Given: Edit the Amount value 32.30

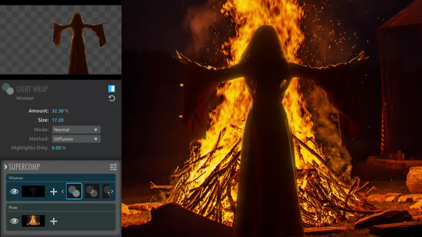Looking at the screenshot, I should click(58, 111).
